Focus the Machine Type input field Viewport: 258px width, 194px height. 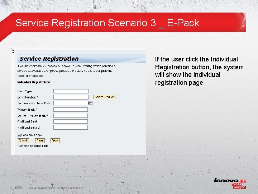pyautogui.click(x=71, y=91)
